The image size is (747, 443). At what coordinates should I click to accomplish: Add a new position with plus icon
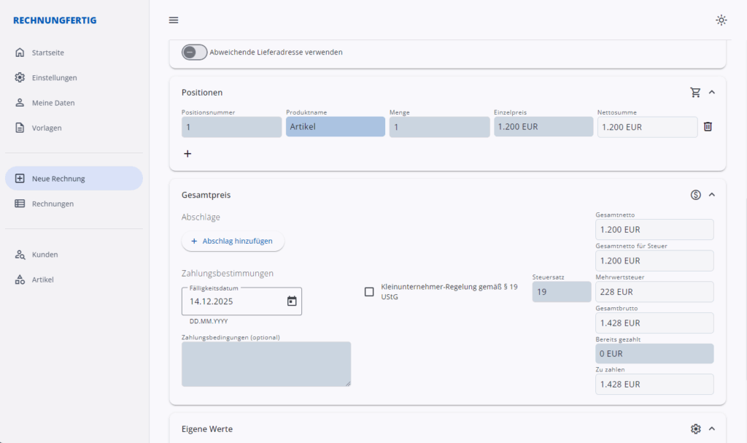pyautogui.click(x=187, y=154)
